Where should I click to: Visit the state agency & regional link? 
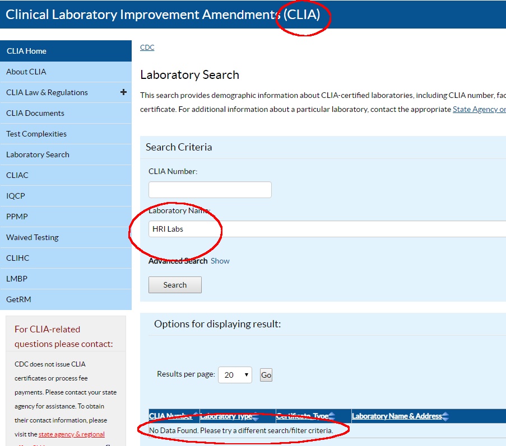71,434
